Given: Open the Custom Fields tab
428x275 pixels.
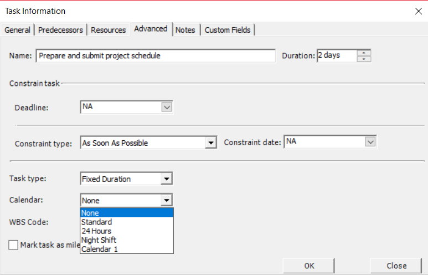Looking at the screenshot, I should pyautogui.click(x=228, y=30).
